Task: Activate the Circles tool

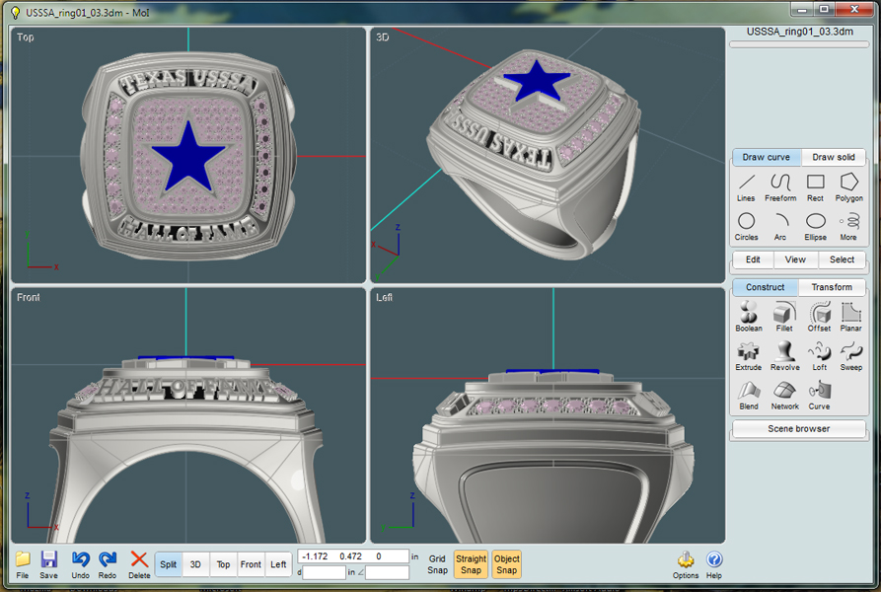Action: (746, 226)
